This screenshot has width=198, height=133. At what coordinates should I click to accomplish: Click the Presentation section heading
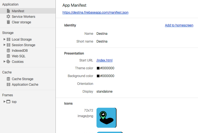pos(74,53)
